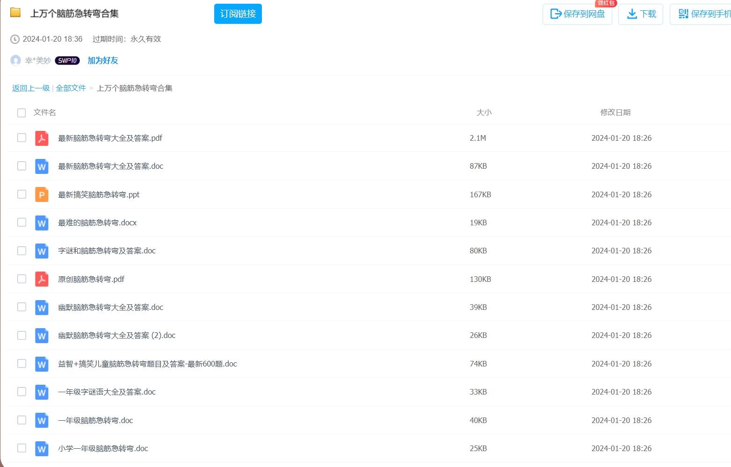The height and width of the screenshot is (467, 731).
Task: Open file 原创脑筋急转弯.pdf
Action: 91,279
